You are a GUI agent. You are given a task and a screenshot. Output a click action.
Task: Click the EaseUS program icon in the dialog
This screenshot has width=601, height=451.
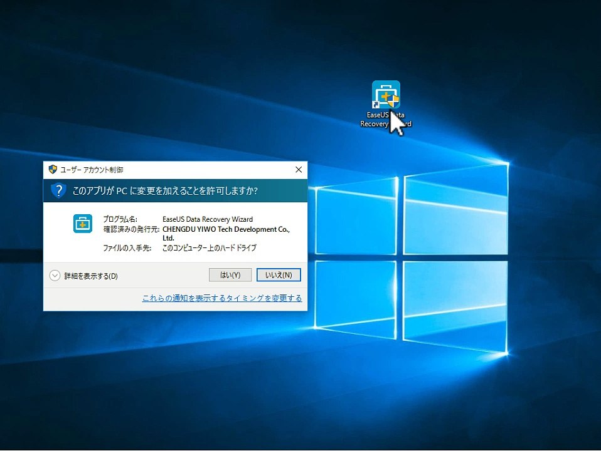(83, 224)
